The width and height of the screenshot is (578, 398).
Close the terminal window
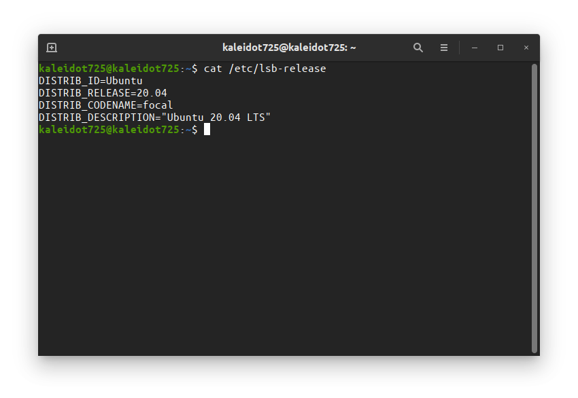(526, 48)
